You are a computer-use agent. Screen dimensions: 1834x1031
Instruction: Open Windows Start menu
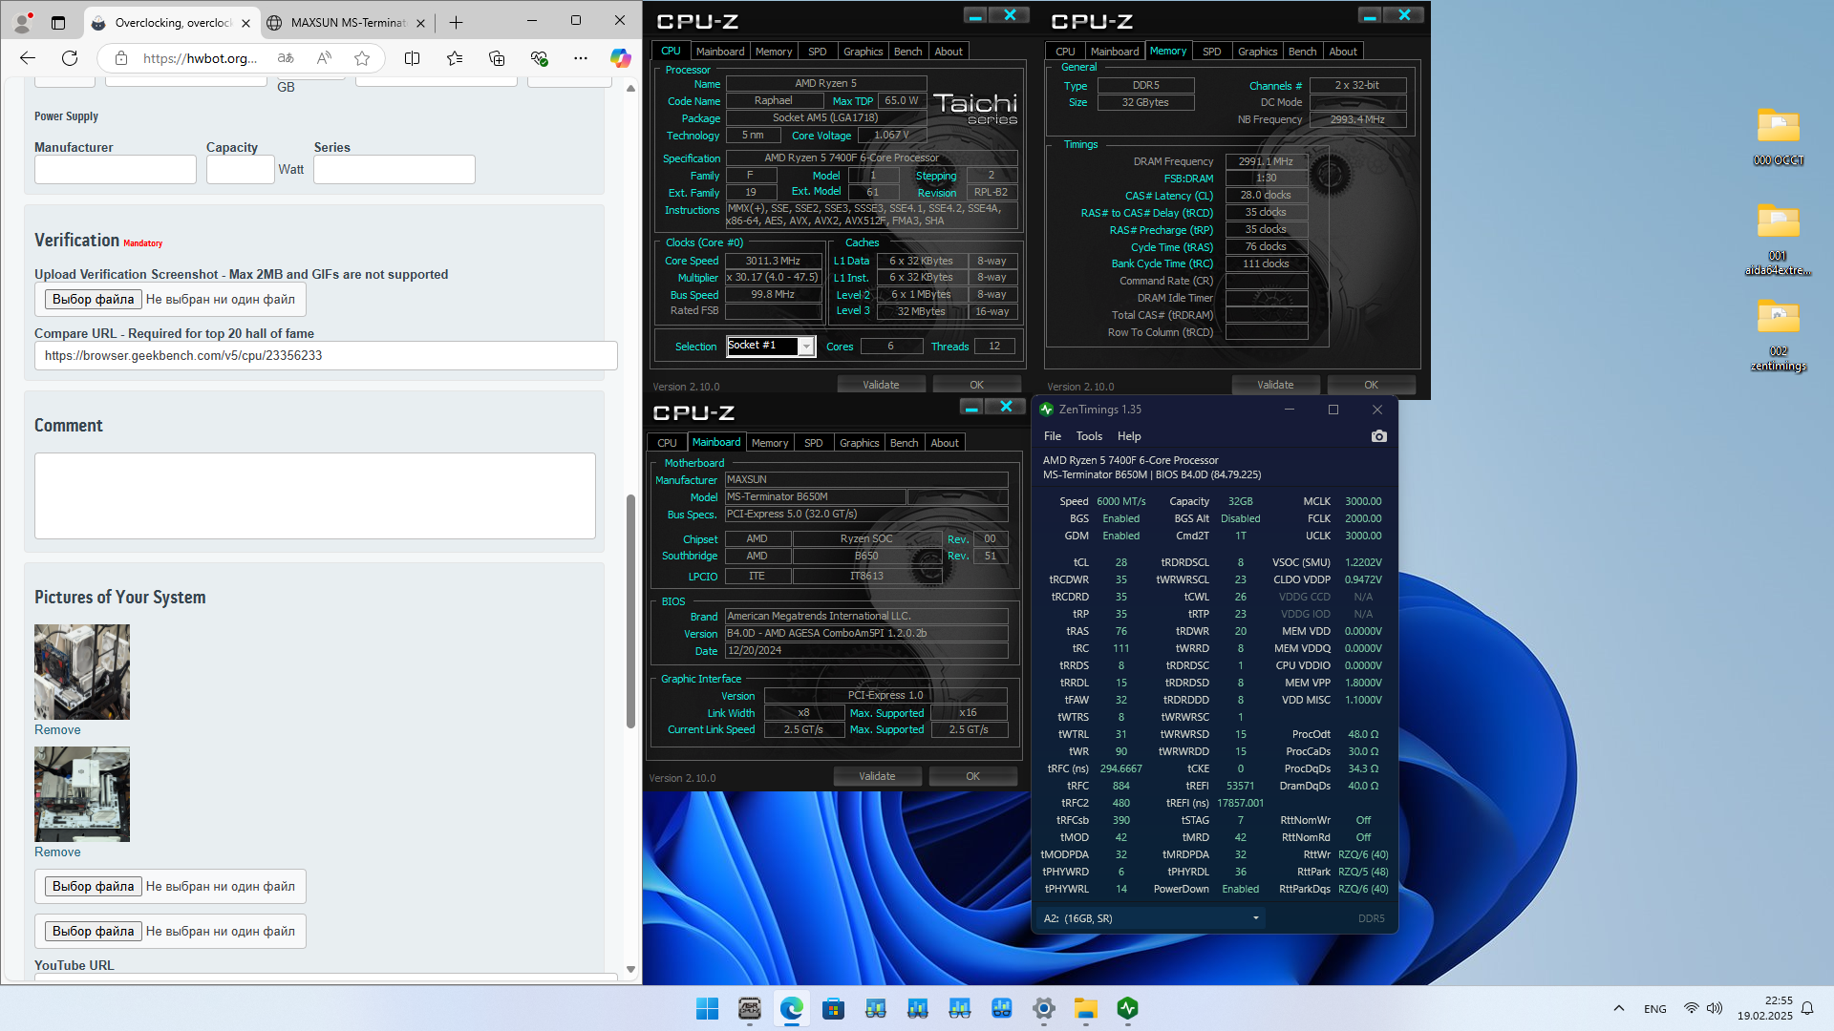click(707, 1008)
